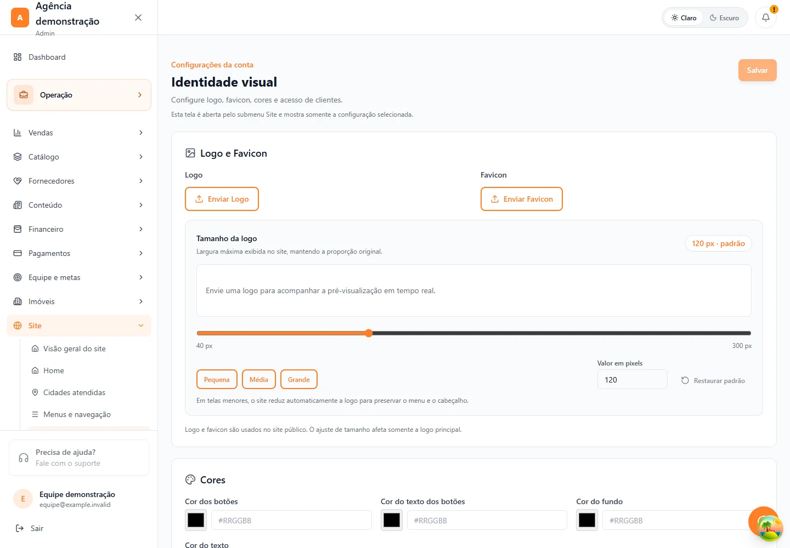
Task: Click the Imóveis building icon
Action: [18, 301]
